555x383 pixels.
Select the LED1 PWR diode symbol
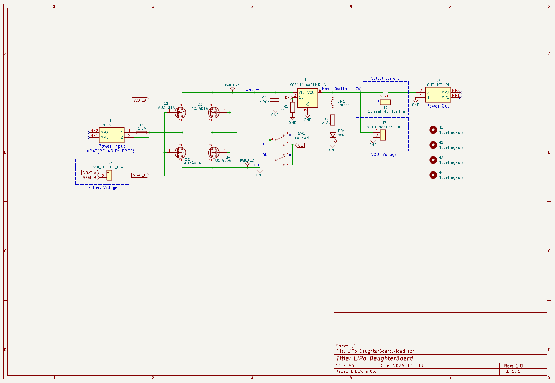click(333, 135)
